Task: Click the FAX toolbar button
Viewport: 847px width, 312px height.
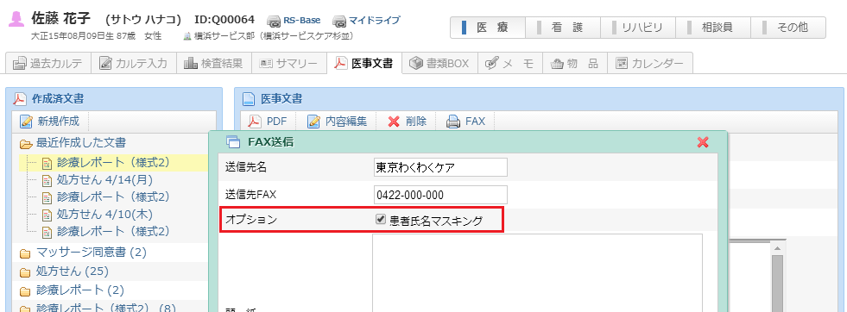Action: coord(466,122)
